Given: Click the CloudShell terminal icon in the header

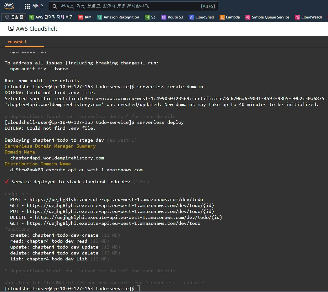Looking at the screenshot, I should coord(11,28).
